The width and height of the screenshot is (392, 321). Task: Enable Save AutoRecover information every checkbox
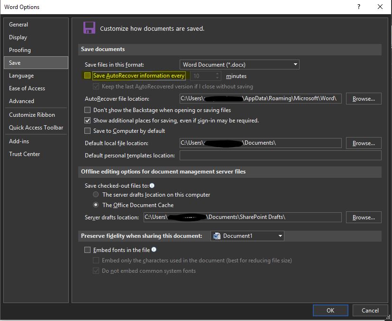(86, 75)
